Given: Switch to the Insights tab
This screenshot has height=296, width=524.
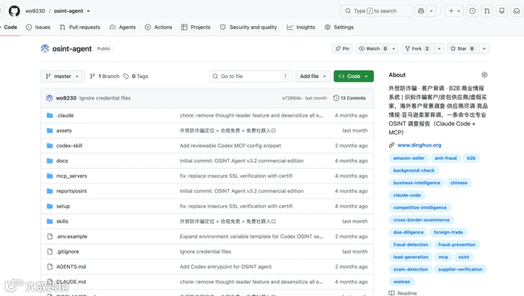Looking at the screenshot, I should point(301,27).
